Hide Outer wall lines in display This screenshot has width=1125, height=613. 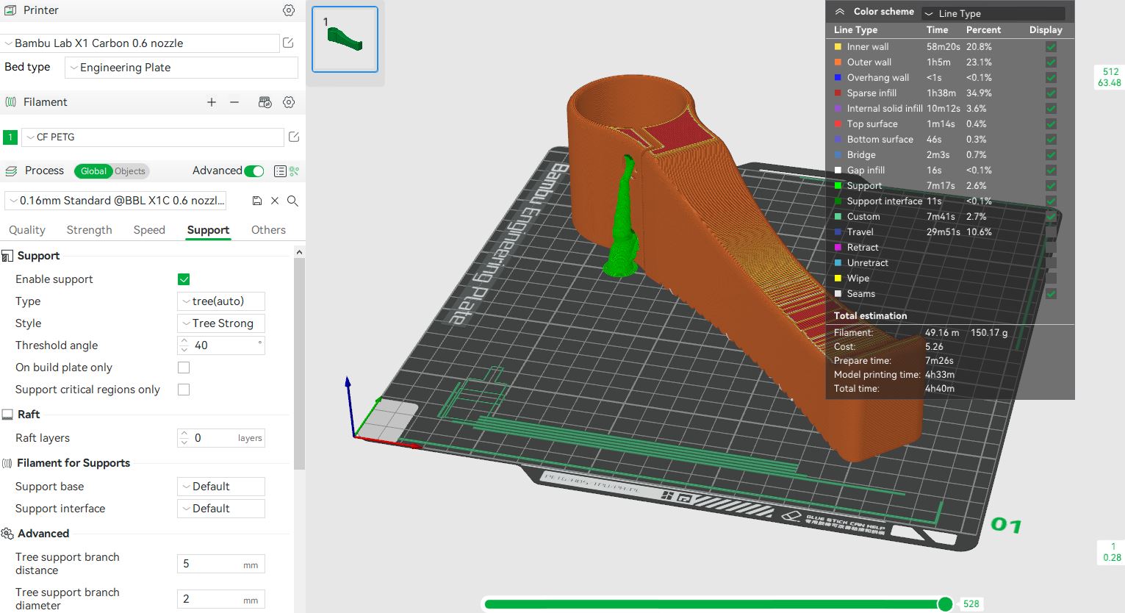[1051, 62]
